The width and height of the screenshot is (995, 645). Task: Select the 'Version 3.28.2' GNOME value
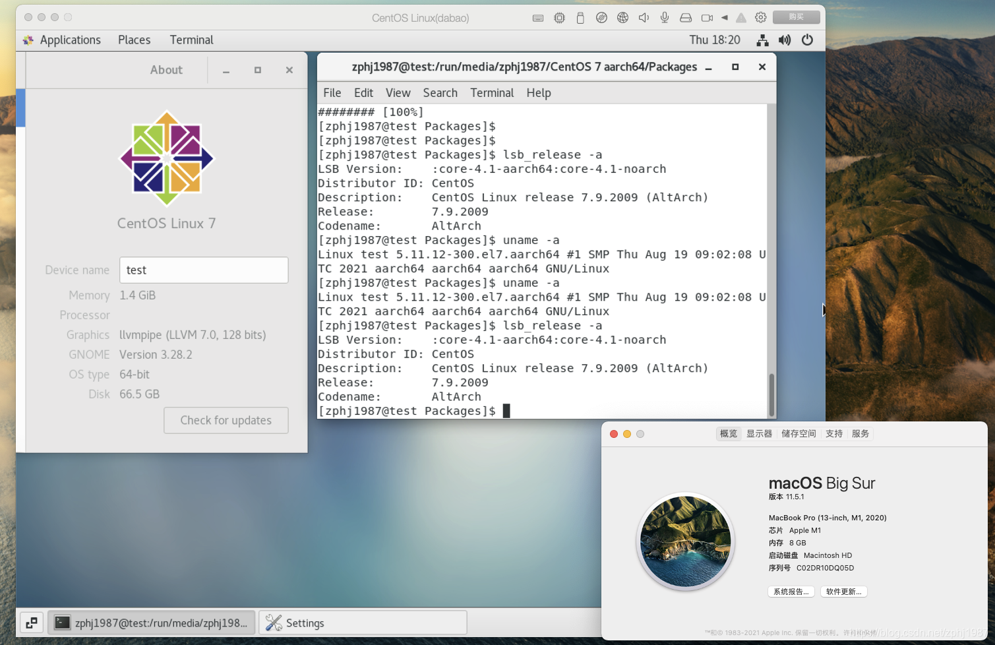tap(156, 355)
